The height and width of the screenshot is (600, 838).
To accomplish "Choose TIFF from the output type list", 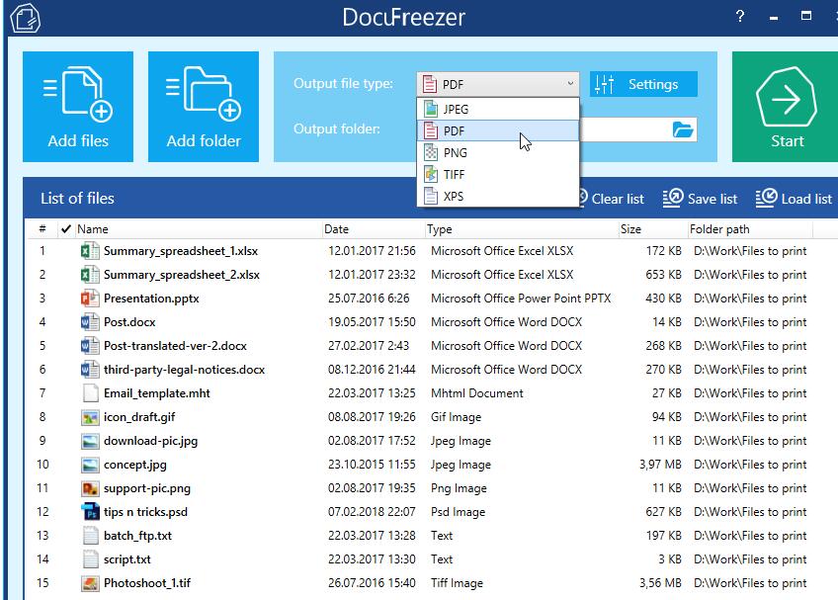I will coord(498,174).
